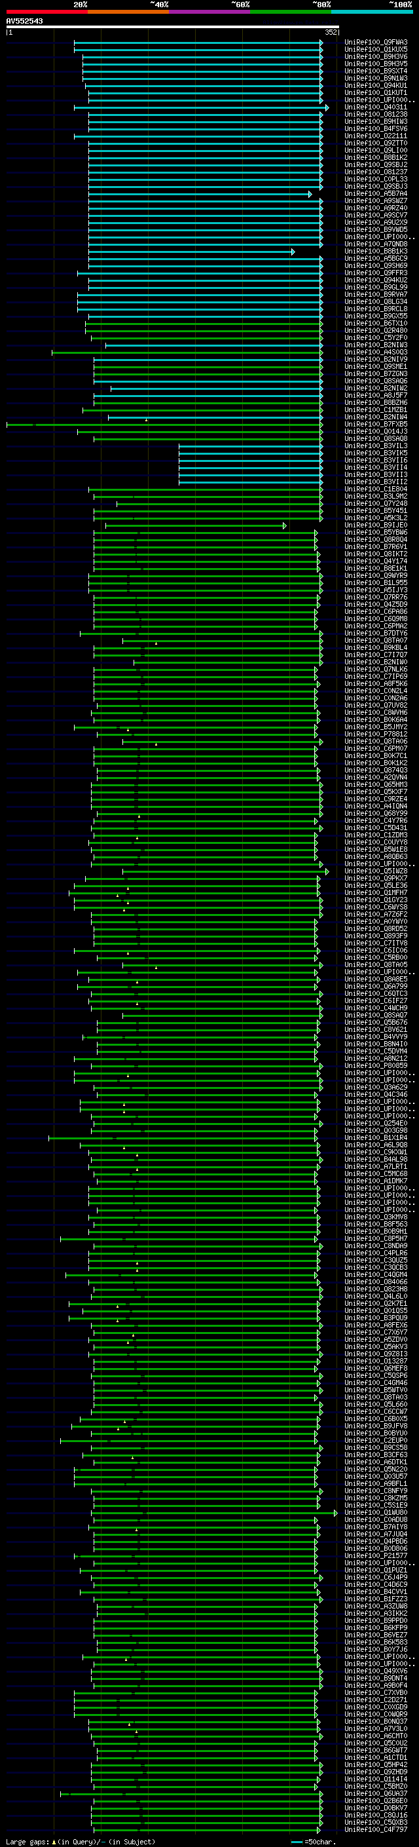Image resolution: width=419 pixels, height=1847 pixels.
Task: Open hit UniRef100_C7XVB0
Action: coord(376,1693)
